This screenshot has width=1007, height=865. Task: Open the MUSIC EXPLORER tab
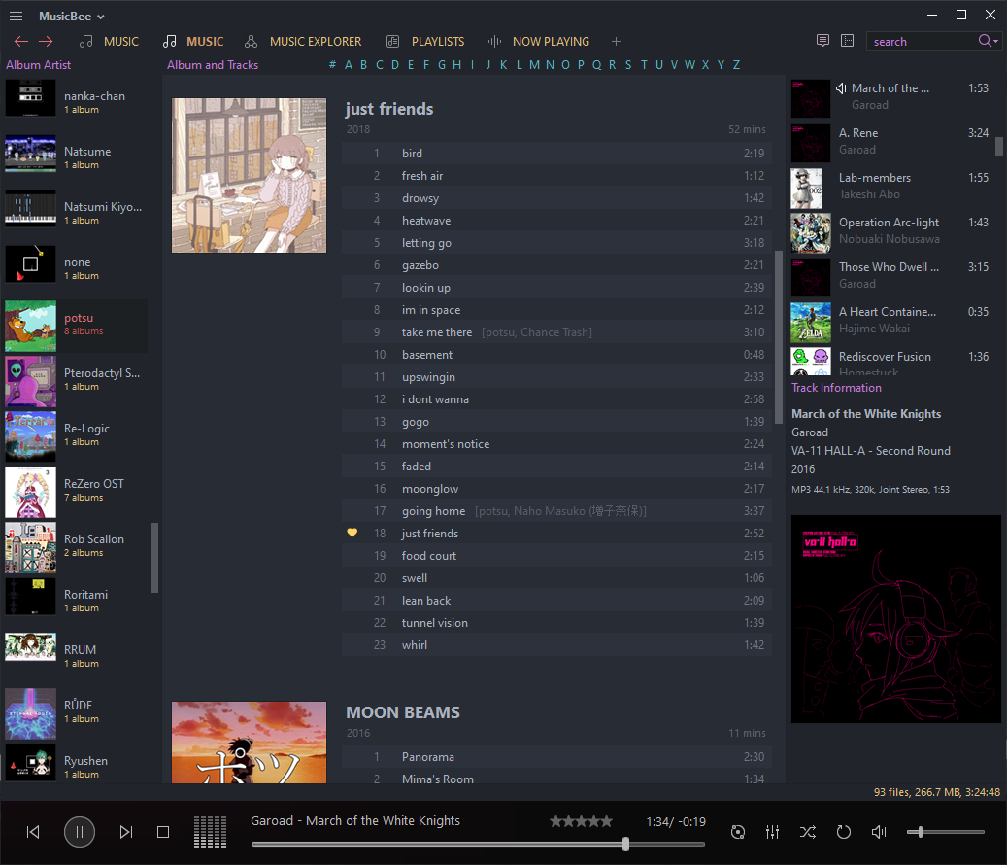pyautogui.click(x=303, y=41)
